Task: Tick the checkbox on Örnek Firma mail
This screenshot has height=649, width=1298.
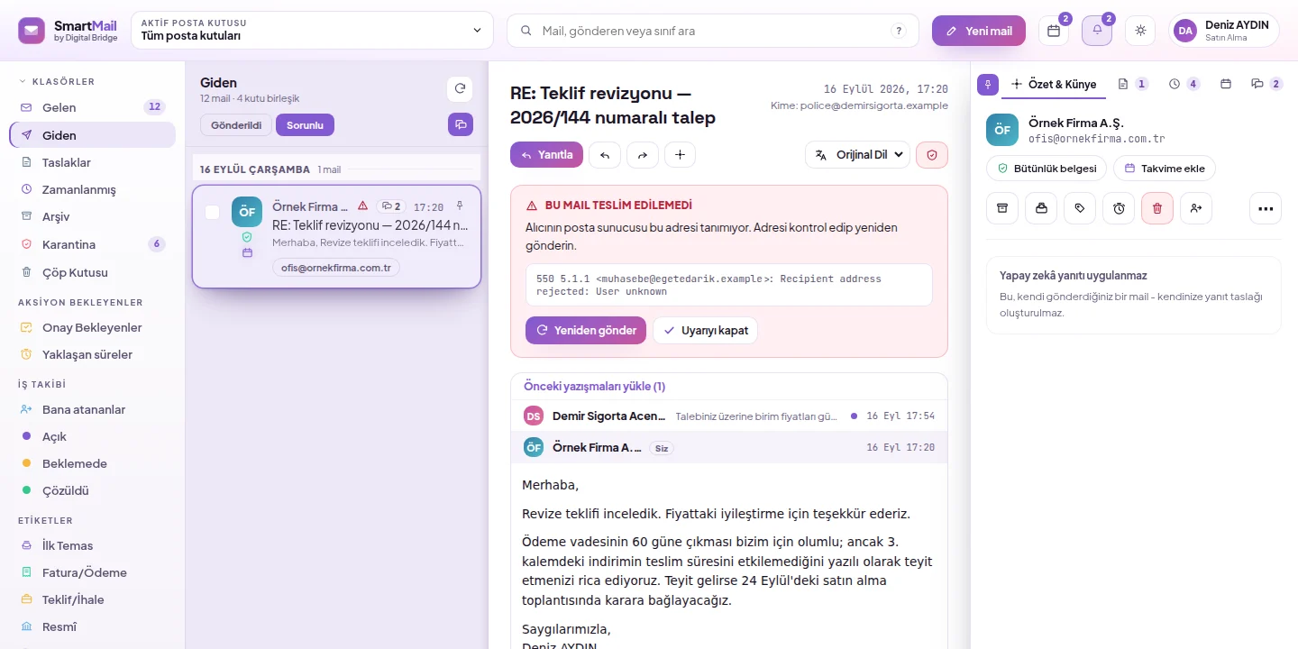Action: pos(213,213)
